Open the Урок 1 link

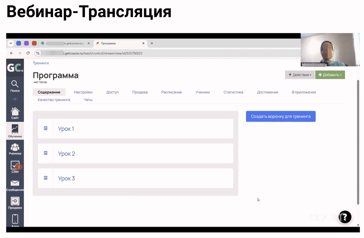pyautogui.click(x=66, y=129)
